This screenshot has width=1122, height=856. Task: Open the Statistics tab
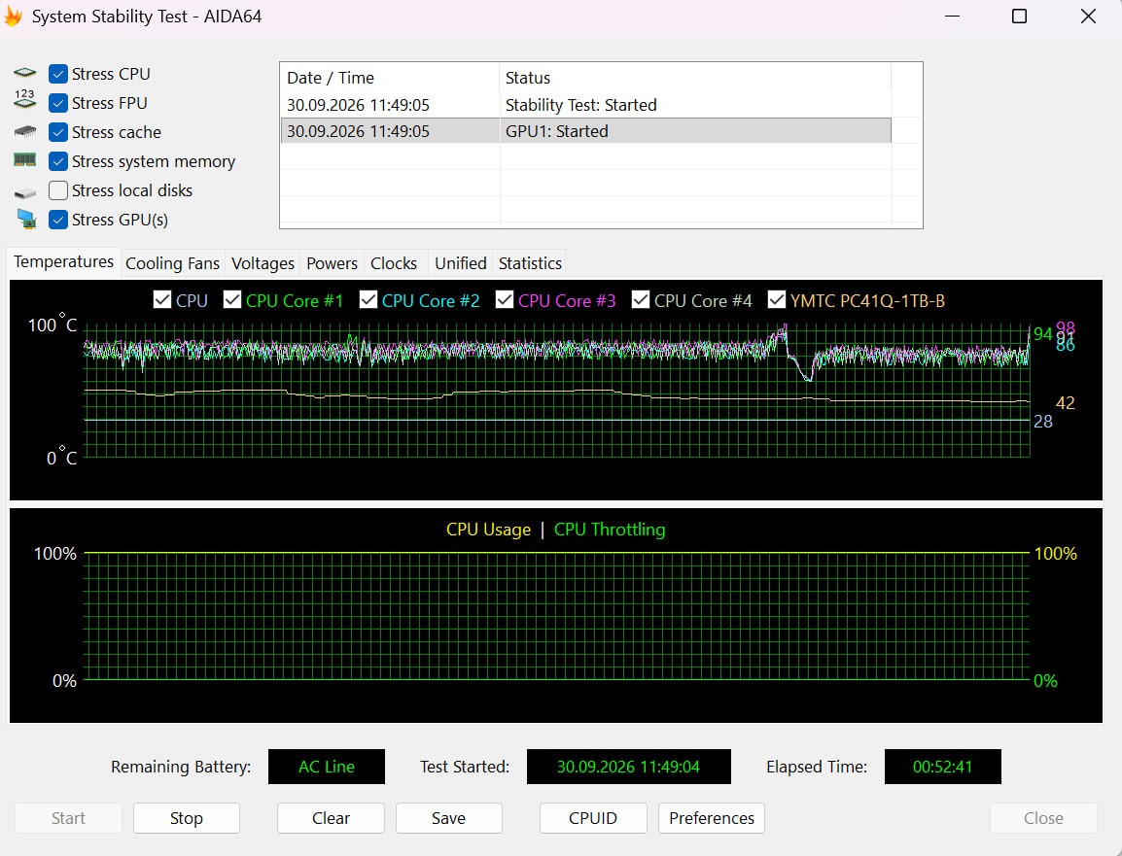coord(530,263)
